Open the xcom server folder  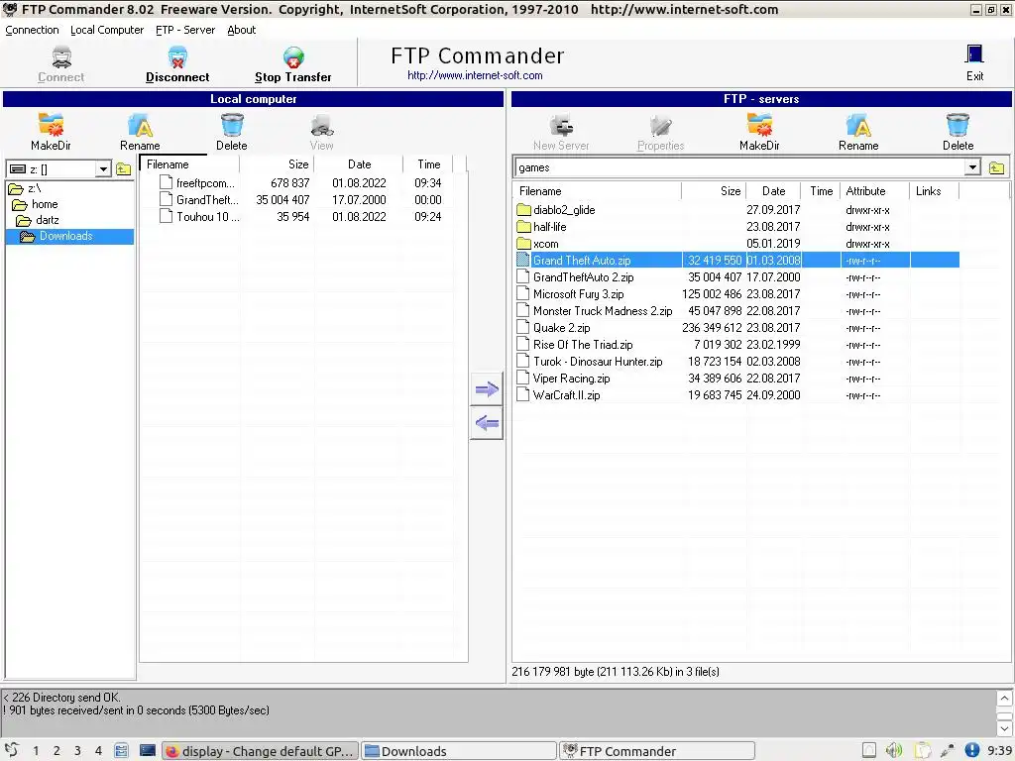(x=546, y=244)
